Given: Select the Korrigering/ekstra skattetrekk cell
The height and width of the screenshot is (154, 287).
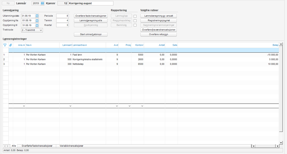Looking at the screenshot, I should tap(89, 59).
